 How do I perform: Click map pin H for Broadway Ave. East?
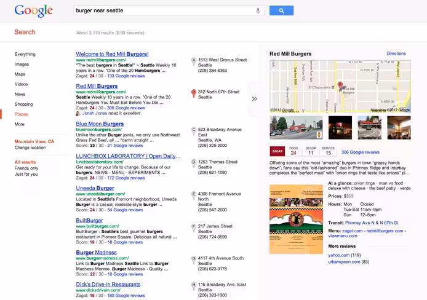pyautogui.click(x=194, y=286)
